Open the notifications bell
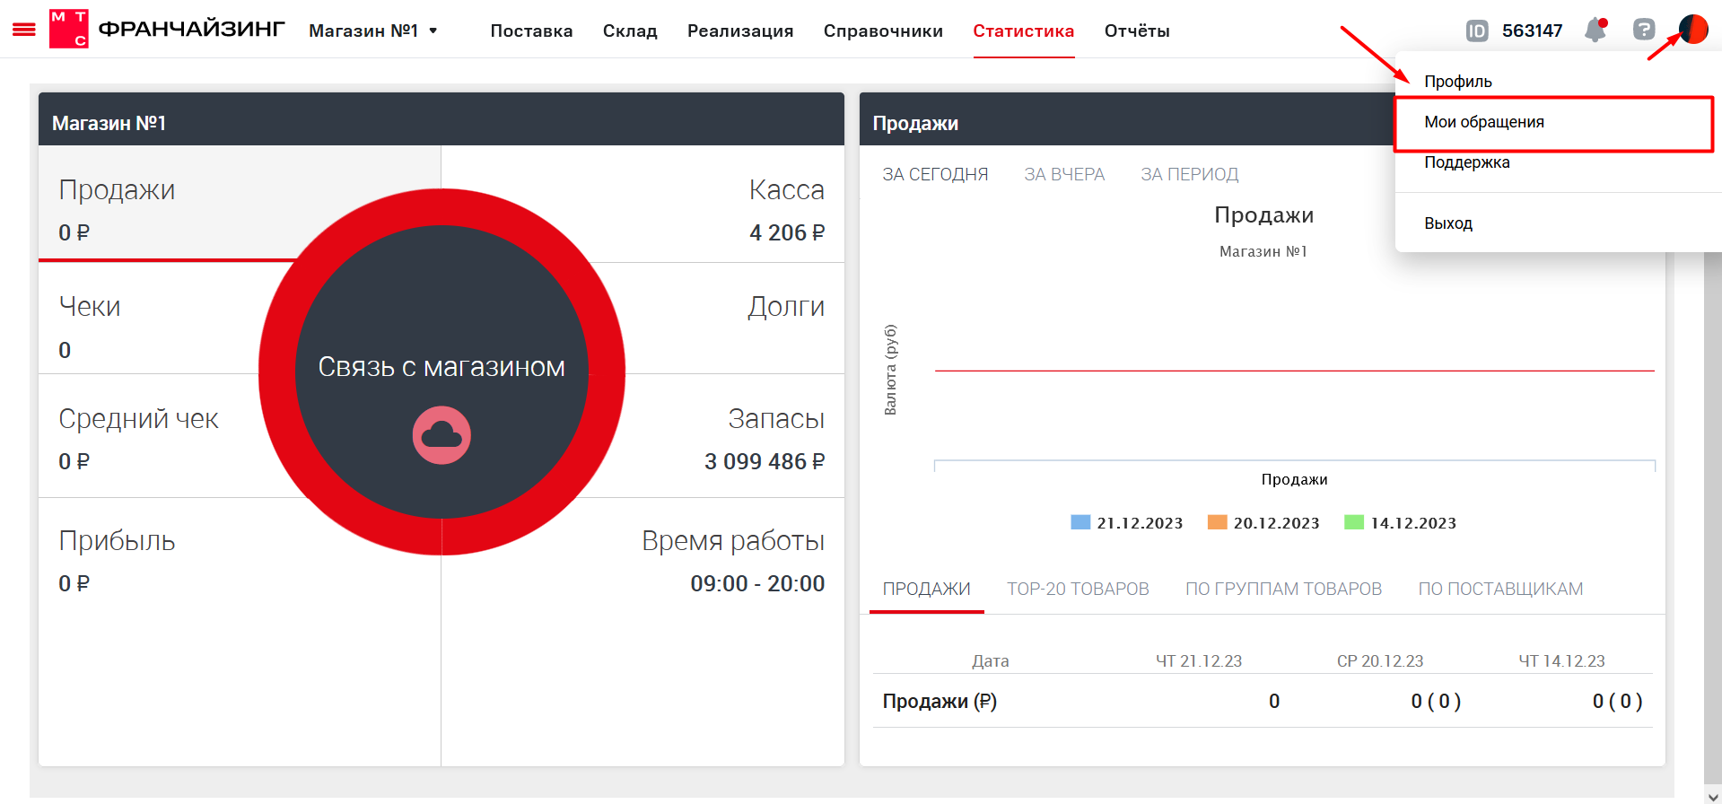The height and width of the screenshot is (804, 1722). coord(1595,30)
